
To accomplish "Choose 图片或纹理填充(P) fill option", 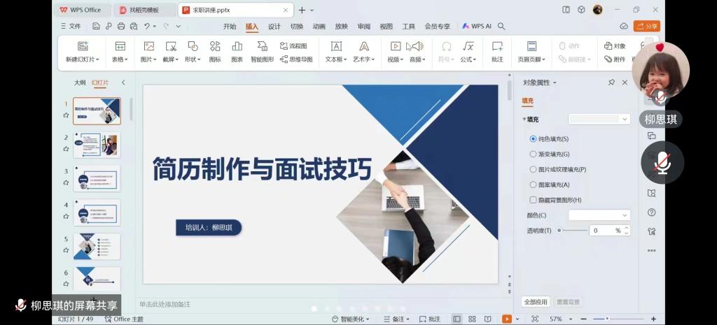I will tap(534, 169).
